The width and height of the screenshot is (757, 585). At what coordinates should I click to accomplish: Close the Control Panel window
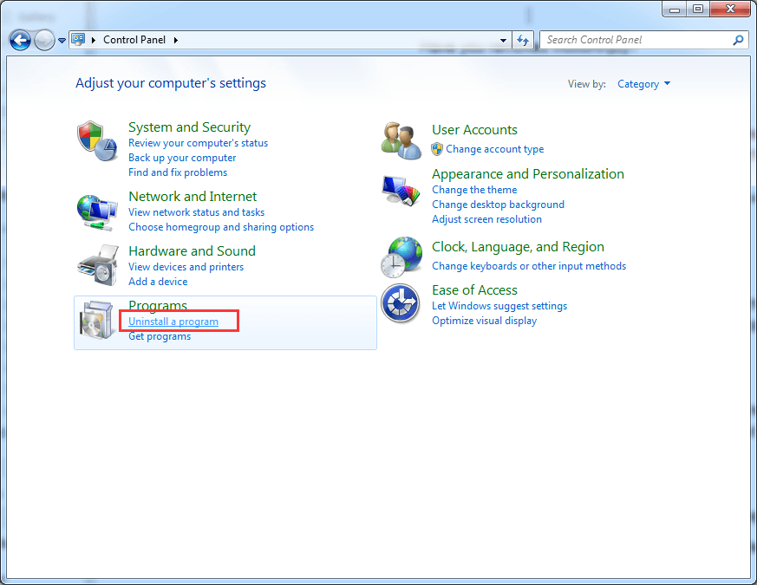click(x=730, y=10)
